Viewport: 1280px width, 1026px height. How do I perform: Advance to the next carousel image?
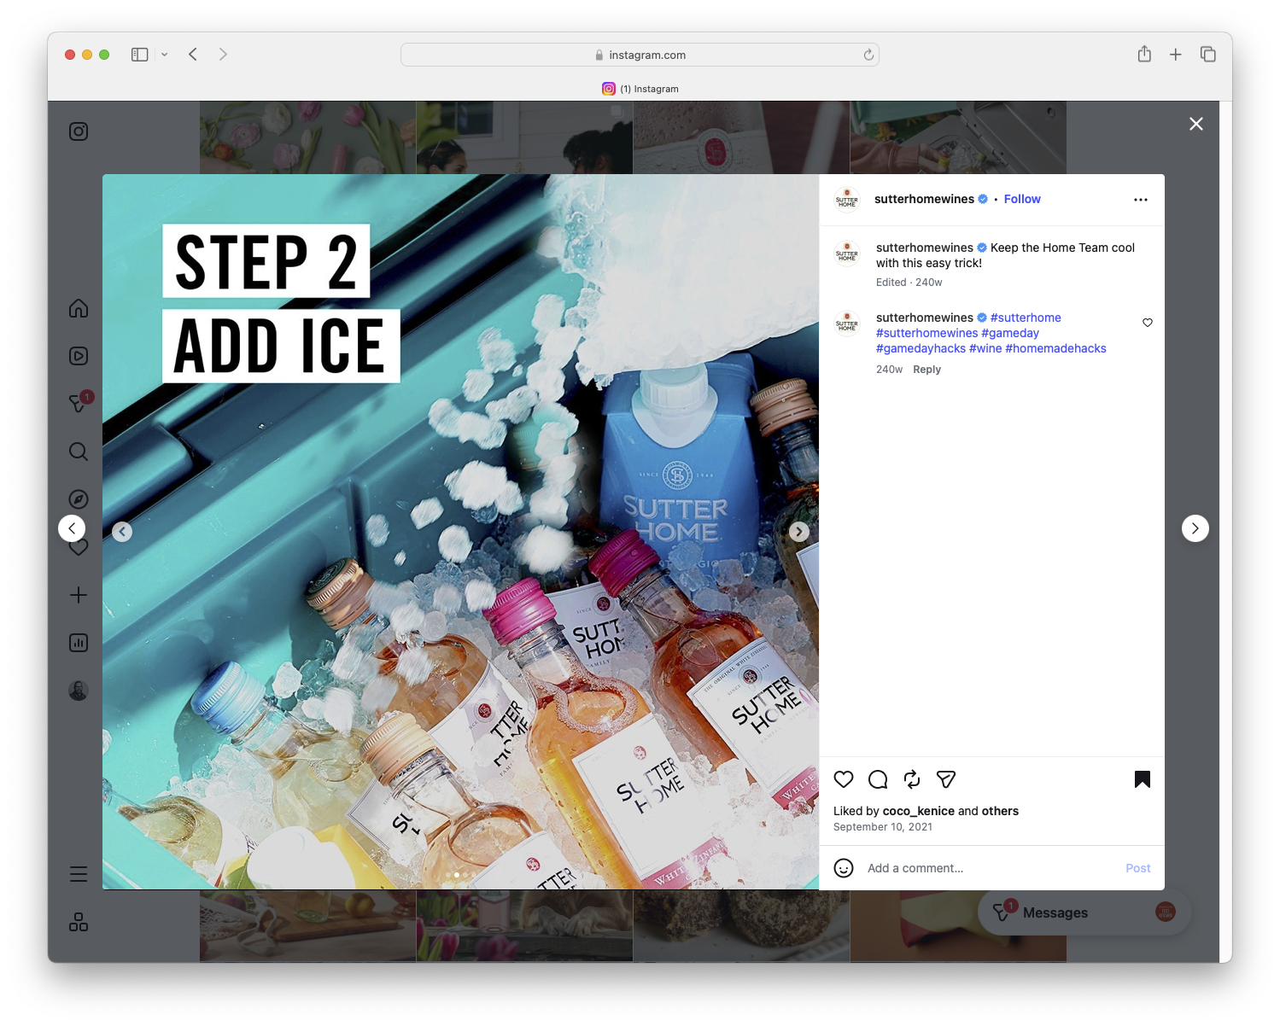click(x=798, y=531)
